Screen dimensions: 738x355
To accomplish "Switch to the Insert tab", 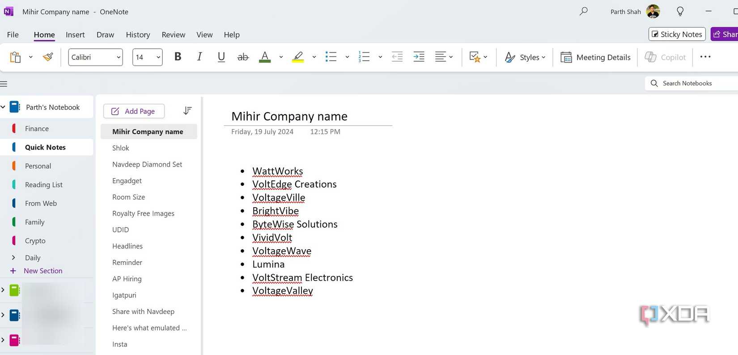I will 75,35.
